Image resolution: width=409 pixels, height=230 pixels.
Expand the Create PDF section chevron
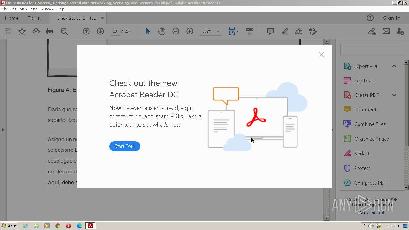[394, 95]
